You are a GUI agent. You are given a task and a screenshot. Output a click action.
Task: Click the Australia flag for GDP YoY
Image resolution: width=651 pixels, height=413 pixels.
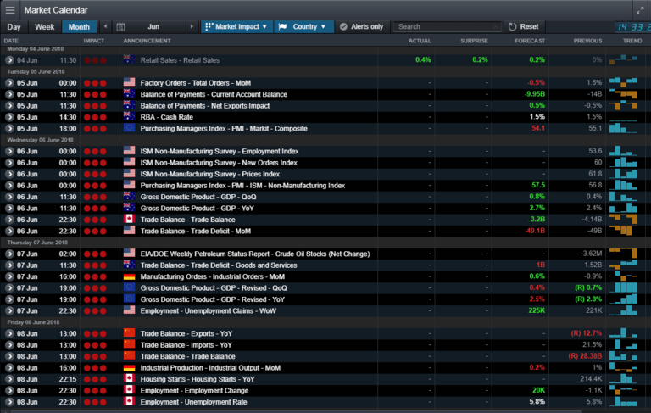pyautogui.click(x=129, y=208)
